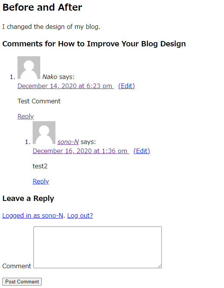This screenshot has width=224, height=288.
Task: Click the 'Comments for How to Improve' heading
Action: [x=94, y=44]
